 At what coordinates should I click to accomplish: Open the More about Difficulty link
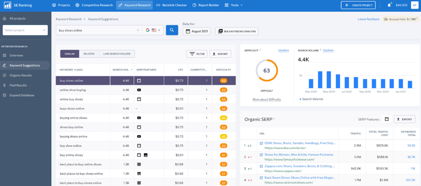266,100
